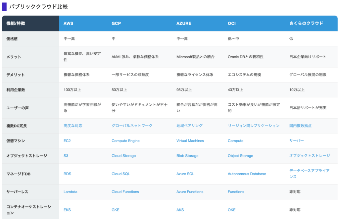
Task: Open the 国内複数拠点 link
Action: pyautogui.click(x=300, y=126)
